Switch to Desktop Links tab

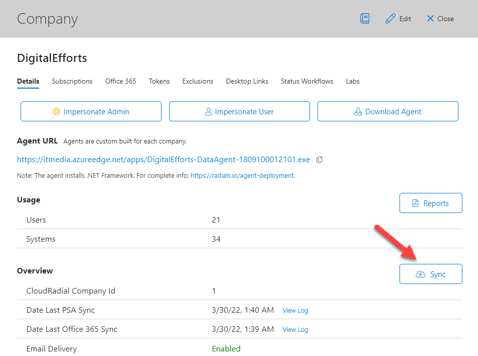point(247,81)
